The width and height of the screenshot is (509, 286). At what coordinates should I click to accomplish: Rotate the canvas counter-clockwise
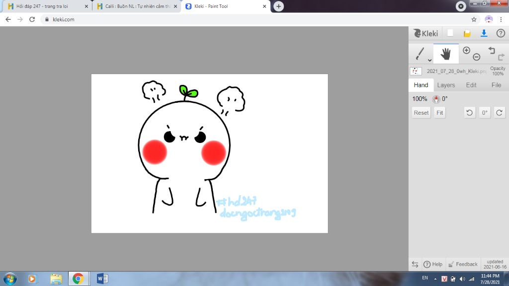[469, 113]
